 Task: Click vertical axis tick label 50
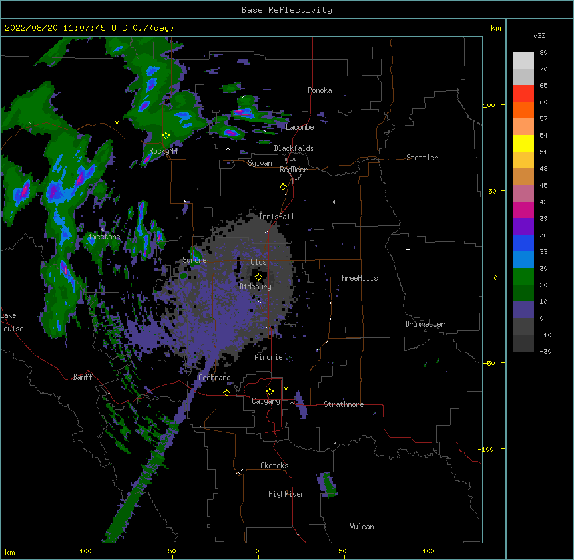point(492,191)
